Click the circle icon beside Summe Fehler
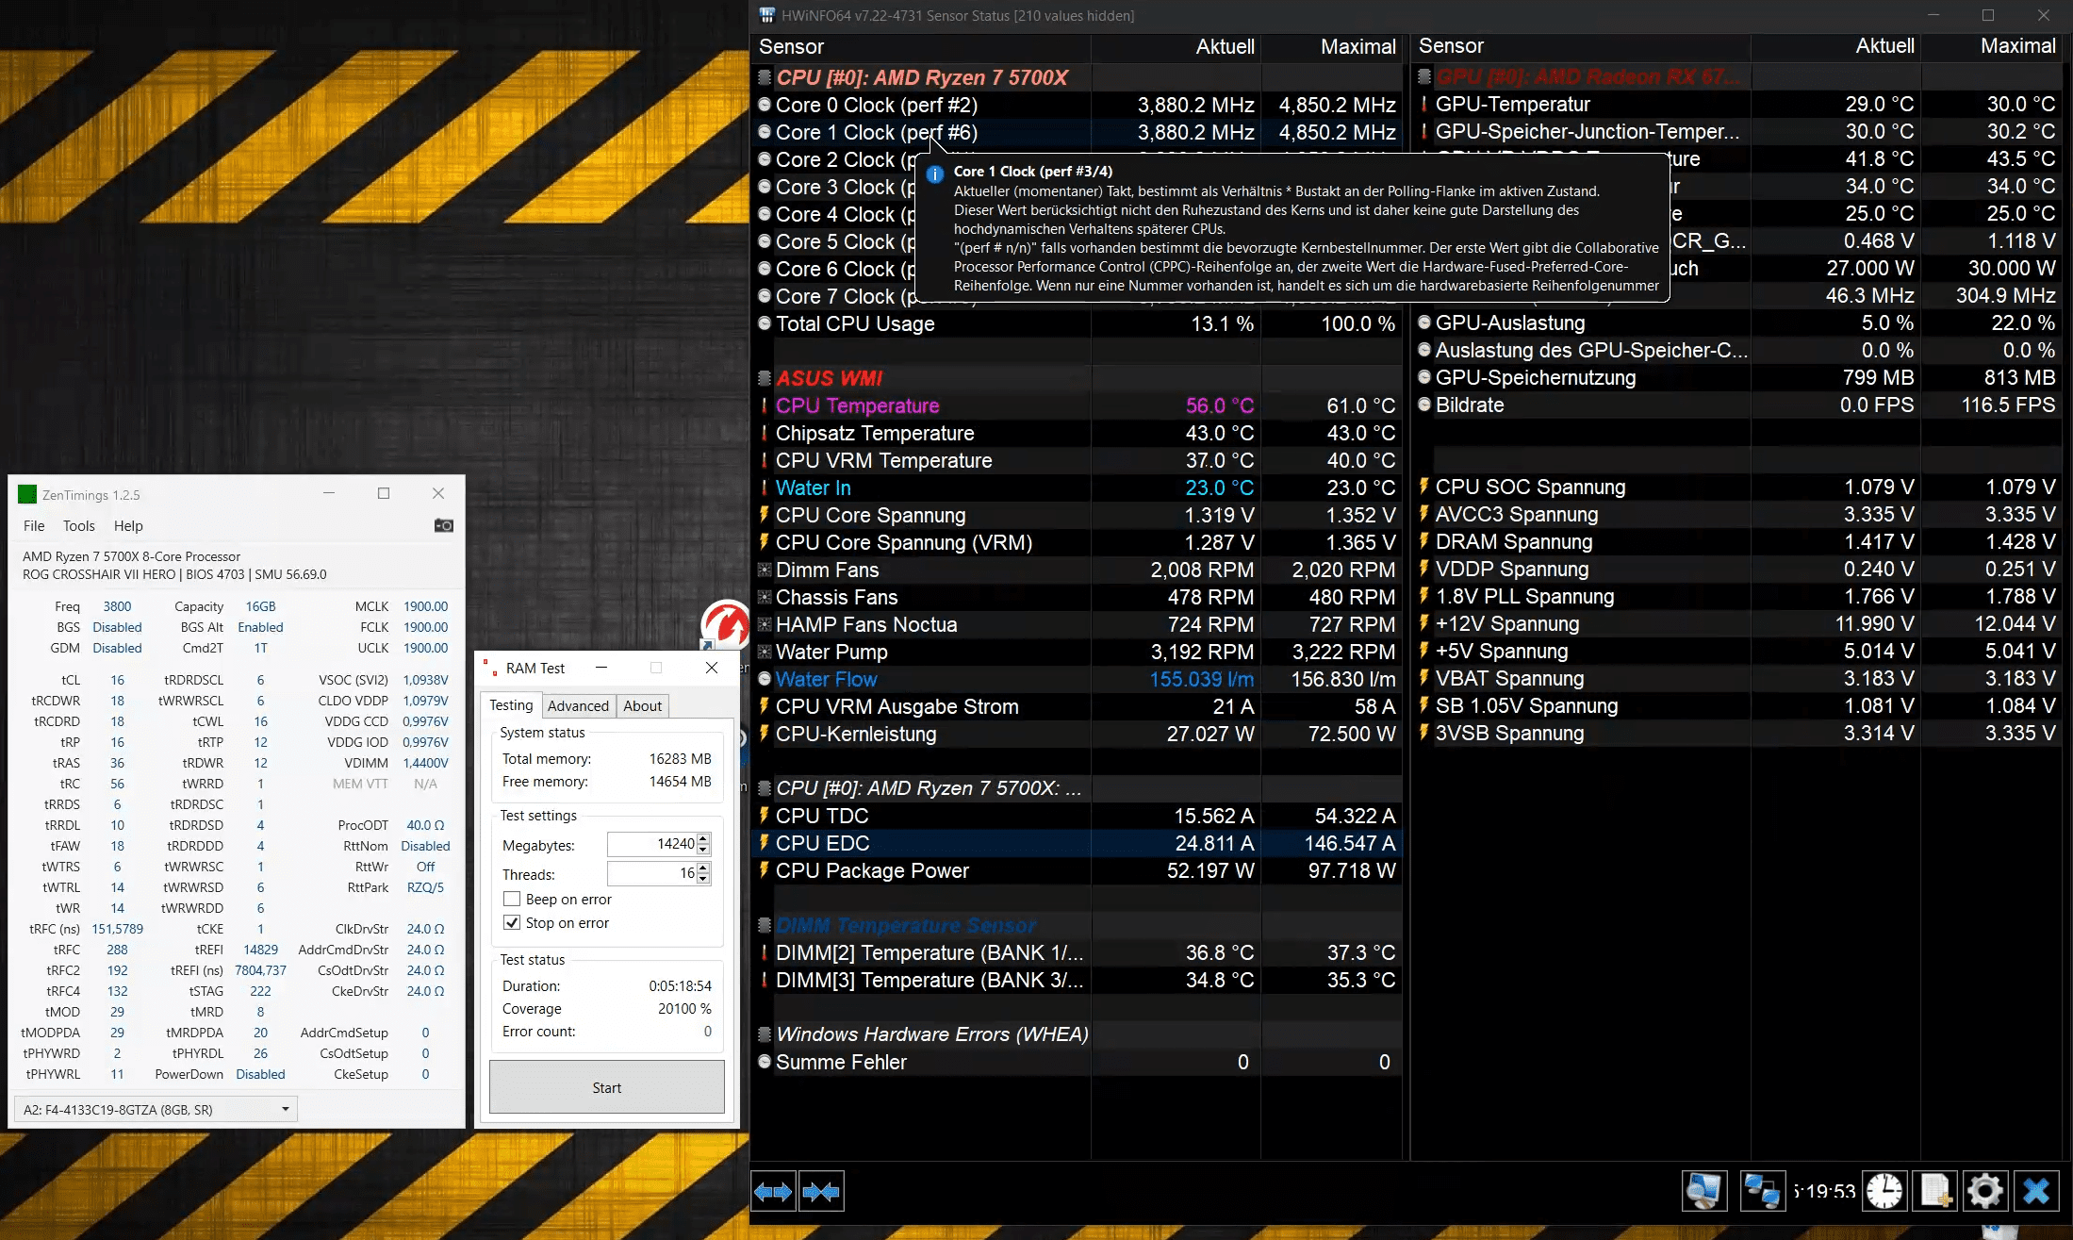Image resolution: width=2073 pixels, height=1240 pixels. tap(765, 1062)
